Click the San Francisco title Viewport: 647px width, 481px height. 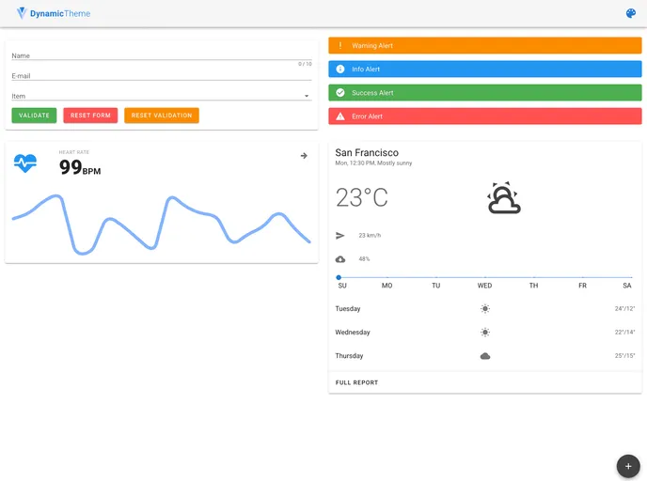pos(367,152)
